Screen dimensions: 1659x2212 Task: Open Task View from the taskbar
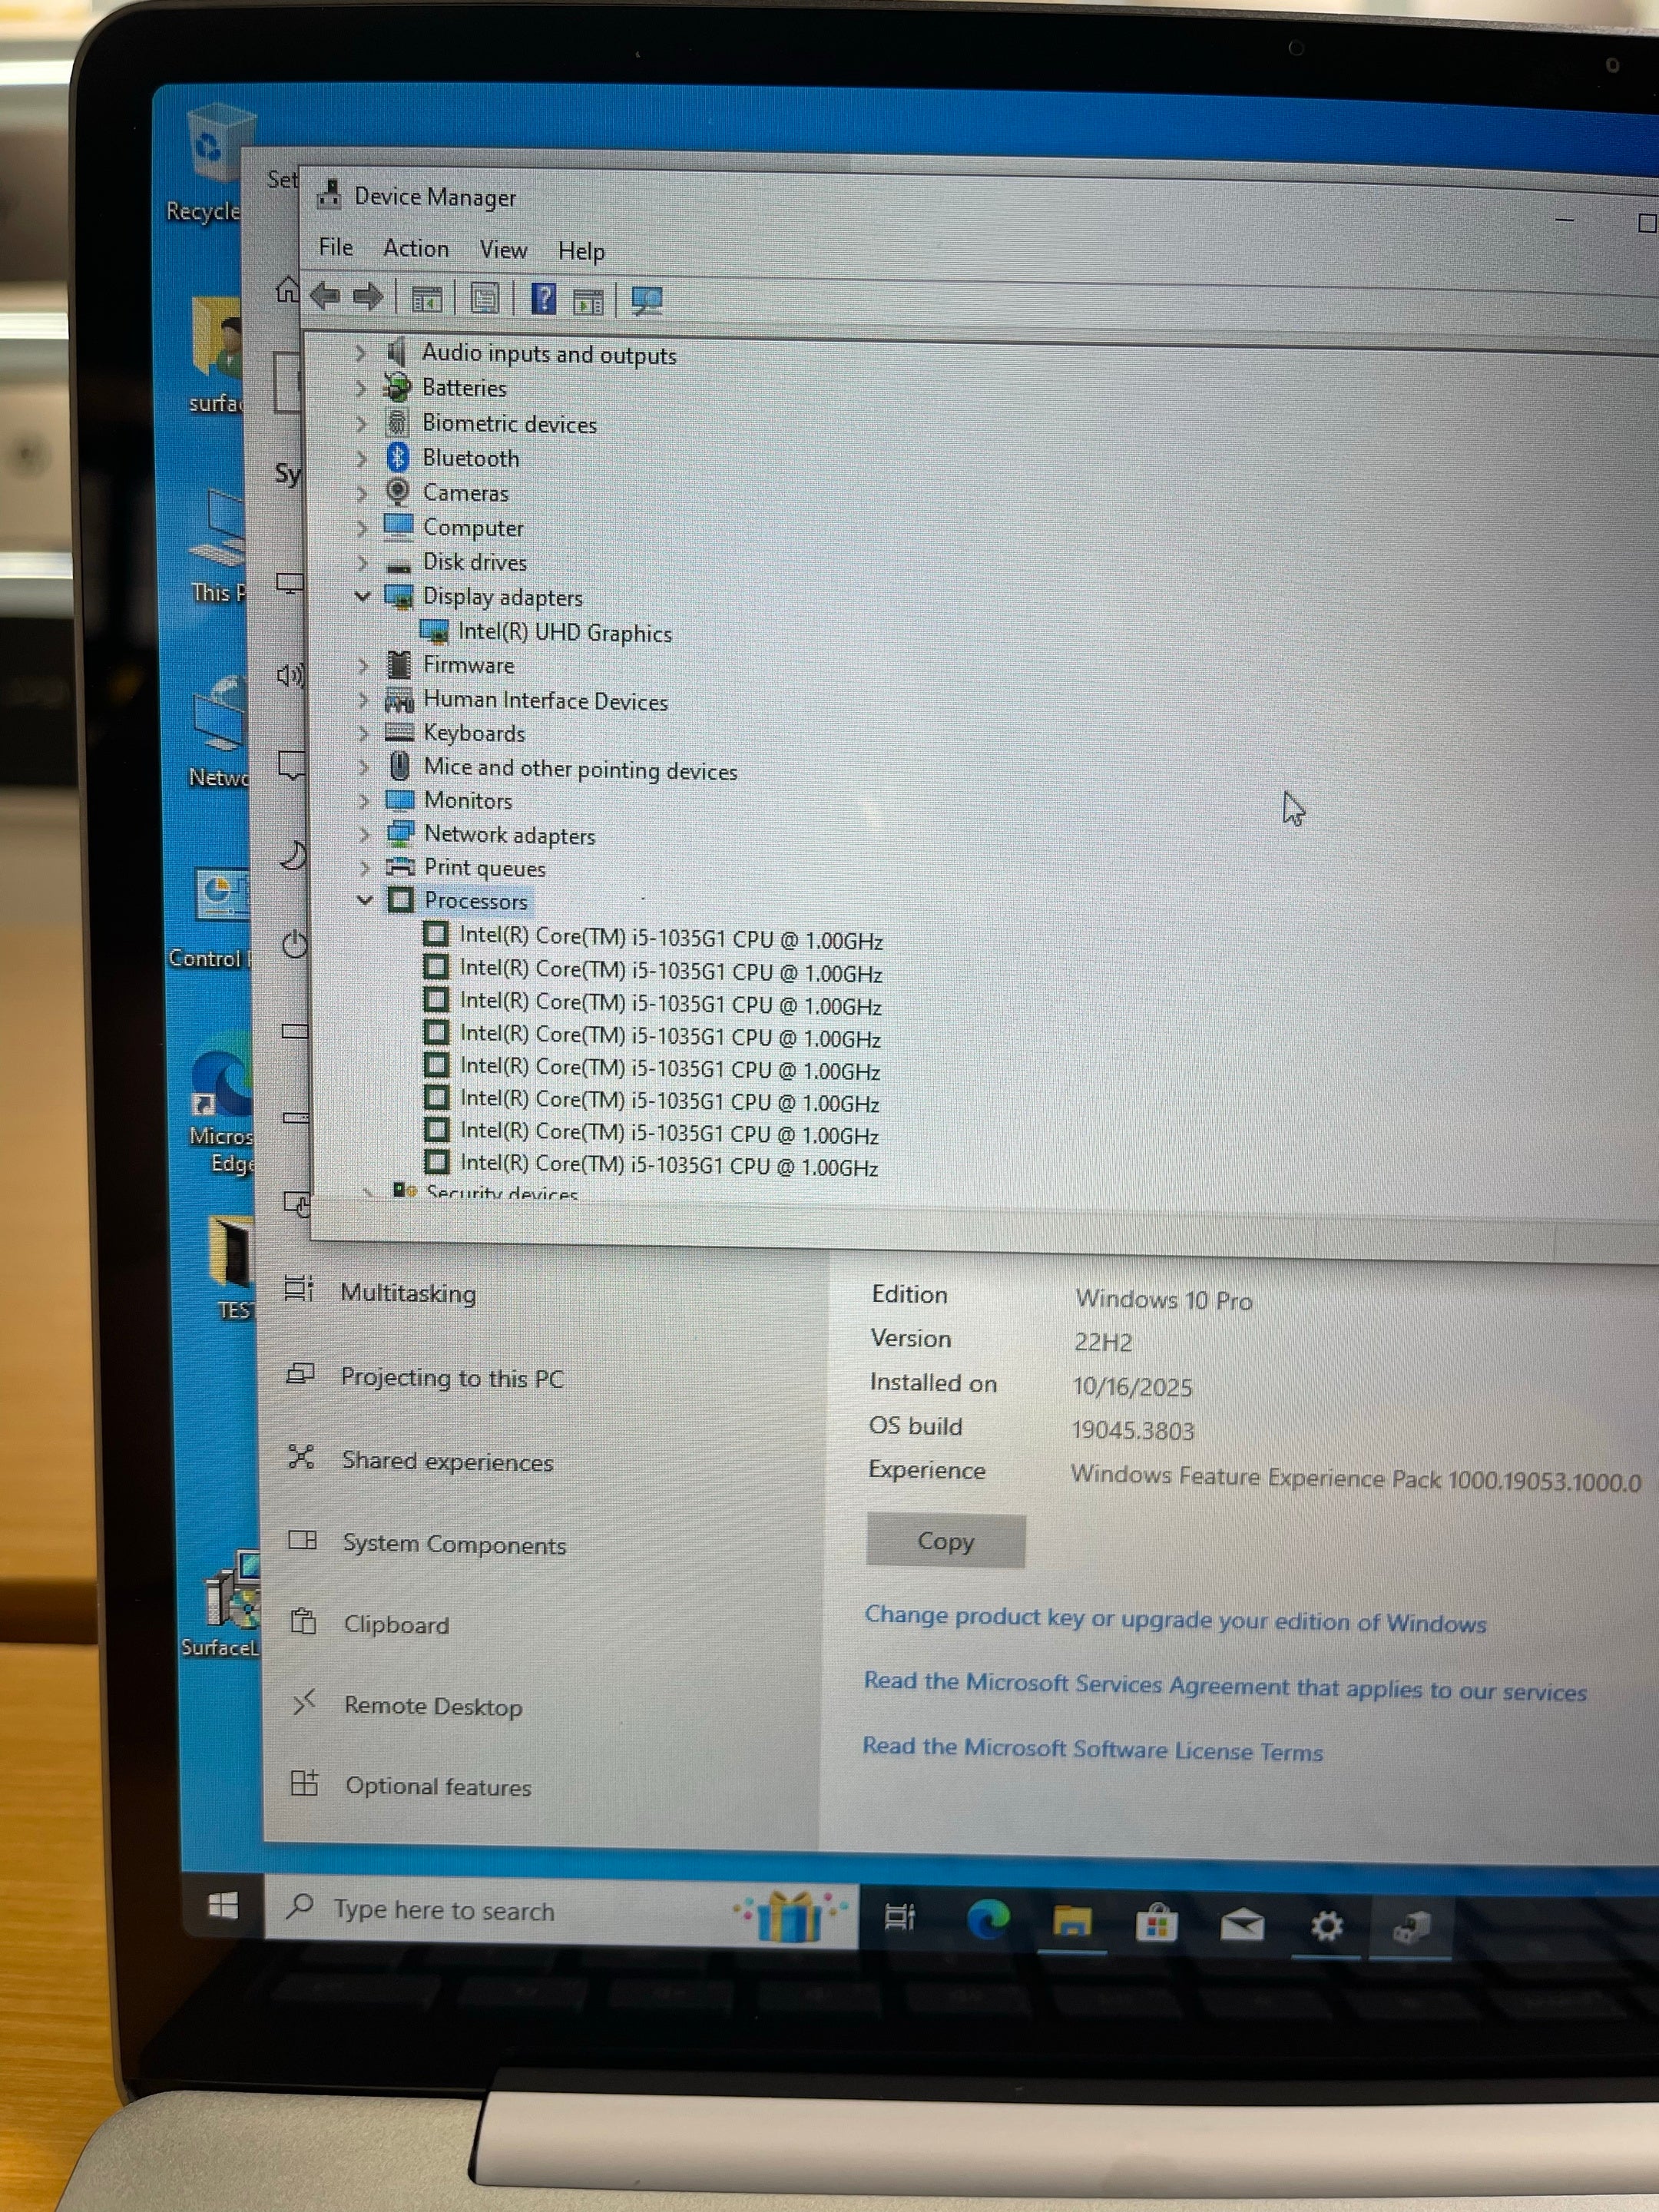900,1916
